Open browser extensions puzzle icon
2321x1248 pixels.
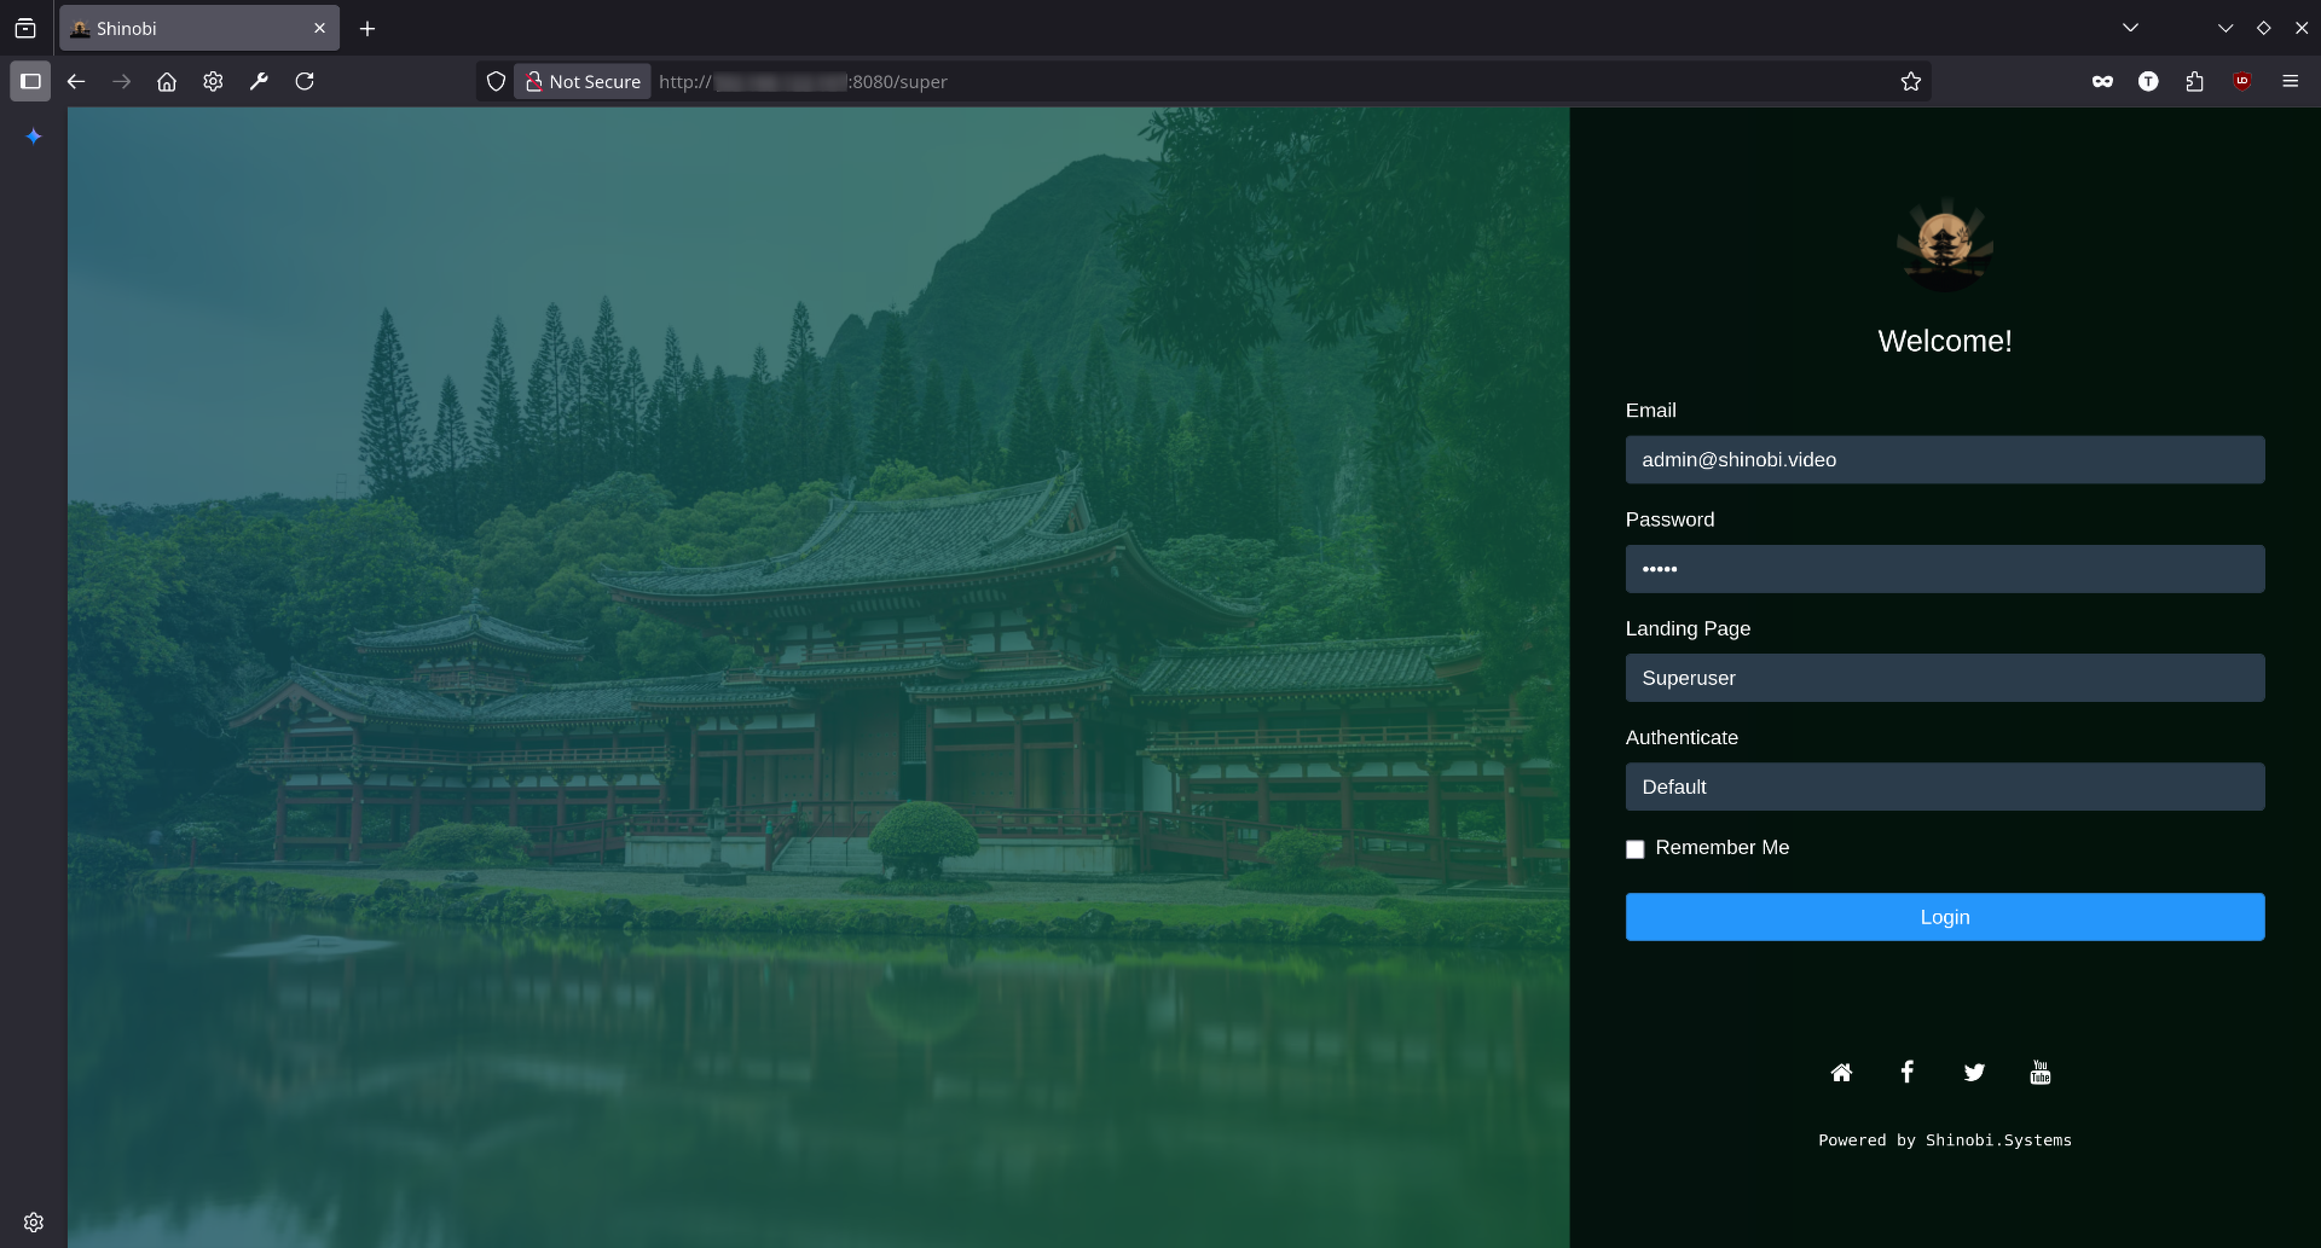(x=2195, y=81)
